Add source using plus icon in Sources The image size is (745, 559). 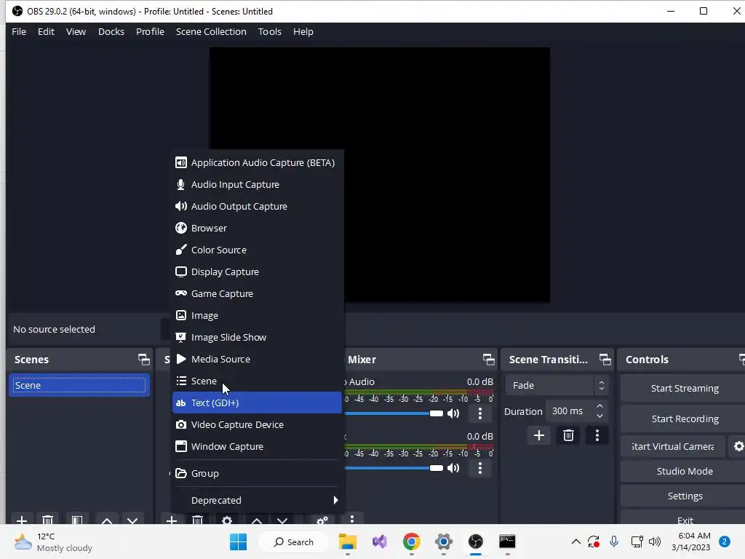tap(172, 520)
